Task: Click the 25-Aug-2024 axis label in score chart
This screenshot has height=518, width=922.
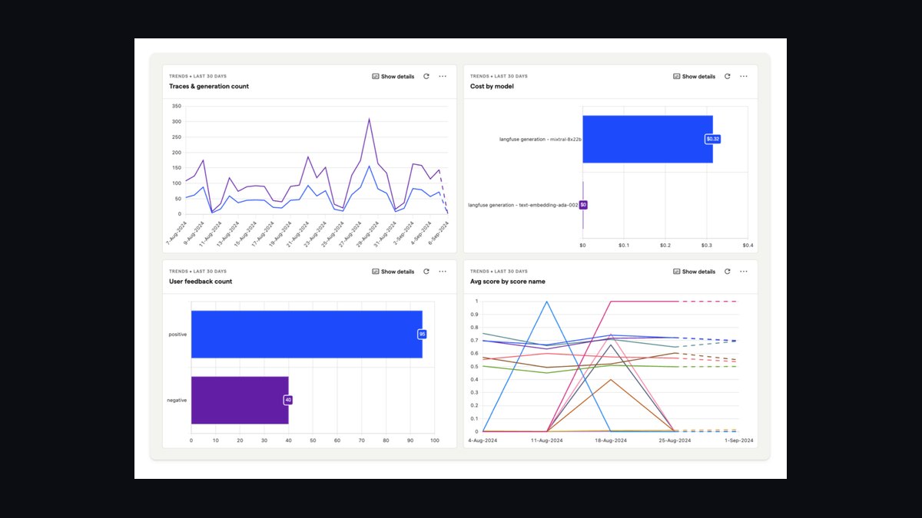Action: (x=675, y=440)
